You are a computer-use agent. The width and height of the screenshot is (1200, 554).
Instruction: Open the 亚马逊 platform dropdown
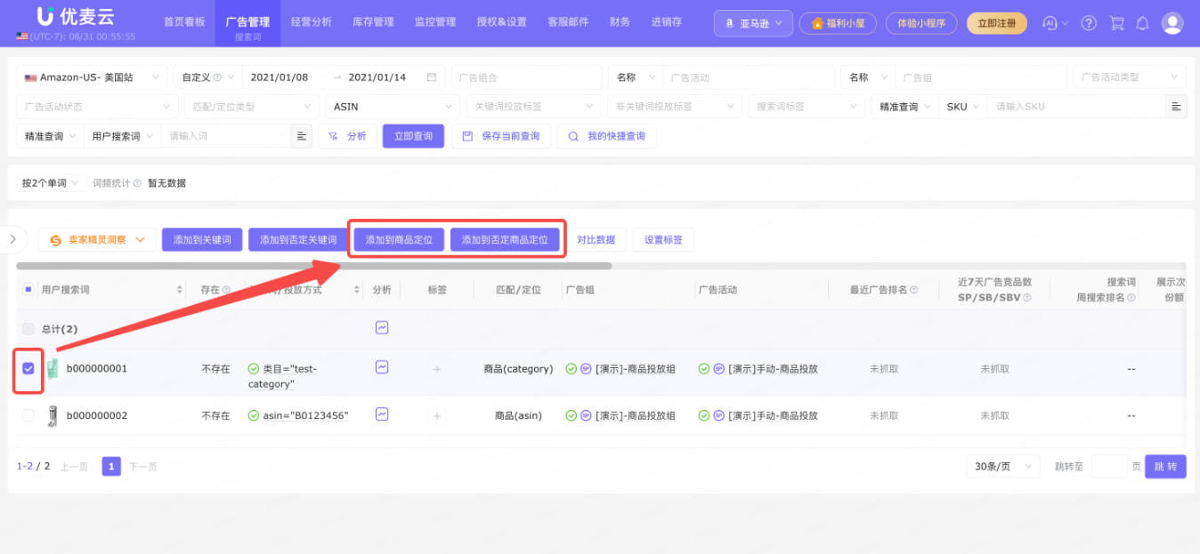click(x=753, y=23)
